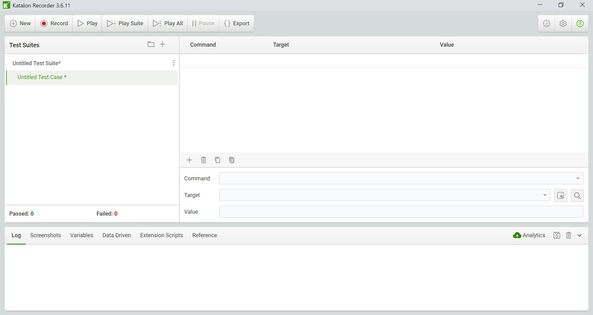Click the select target element icon
Viewport: 593px width, 315px height.
click(561, 195)
